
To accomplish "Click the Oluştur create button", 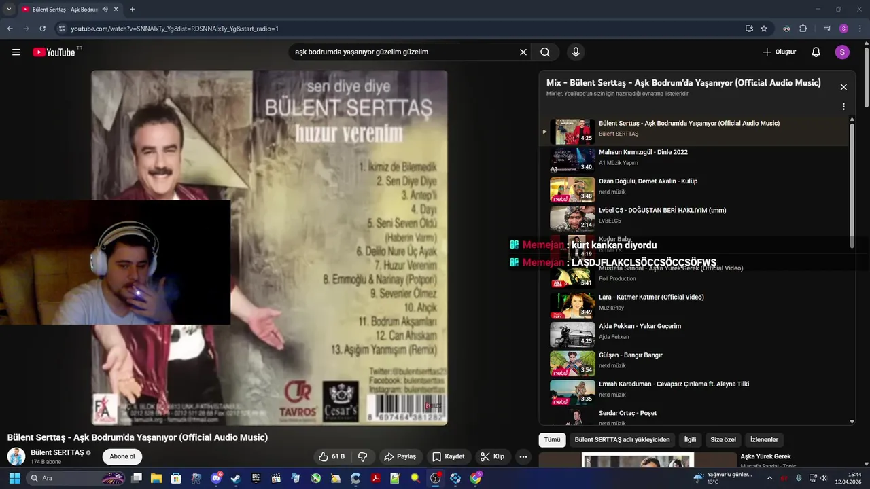I will (x=779, y=52).
